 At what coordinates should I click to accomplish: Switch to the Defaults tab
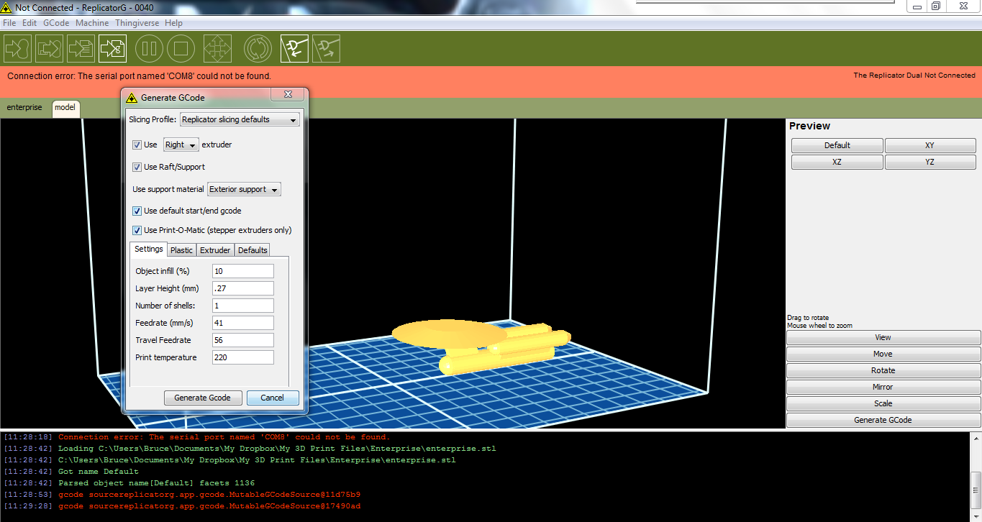[x=253, y=250]
